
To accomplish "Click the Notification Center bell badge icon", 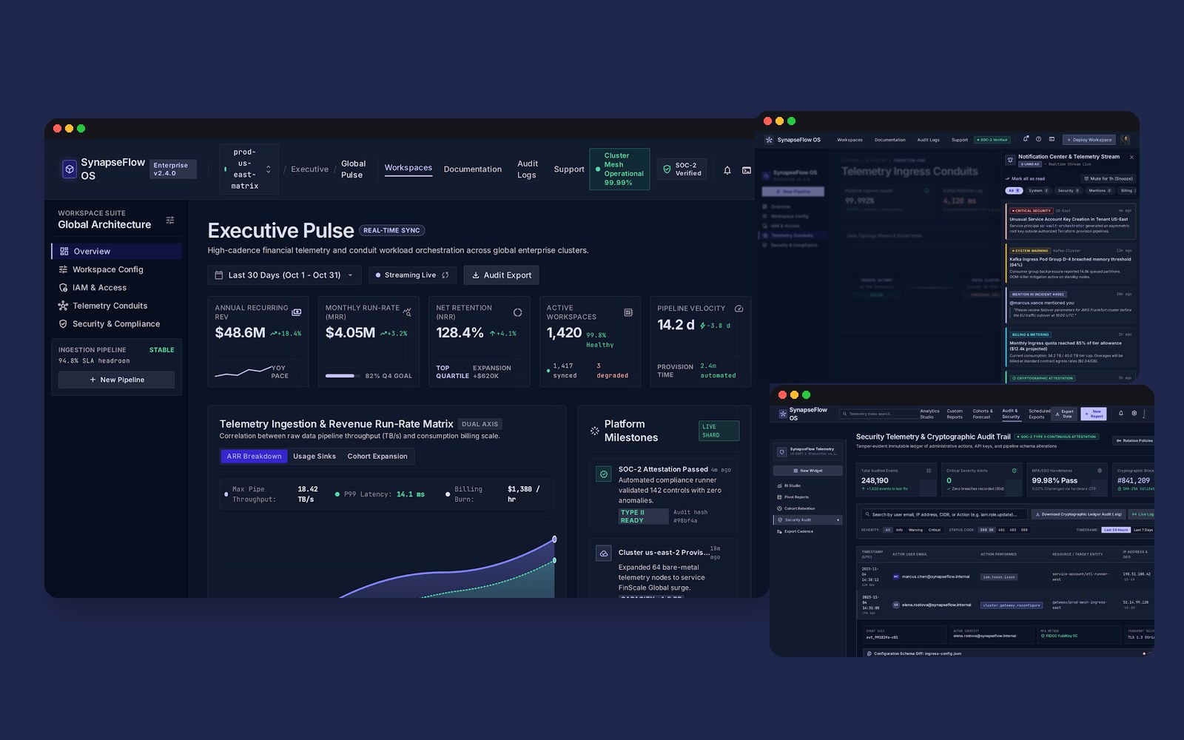I will tap(1010, 159).
